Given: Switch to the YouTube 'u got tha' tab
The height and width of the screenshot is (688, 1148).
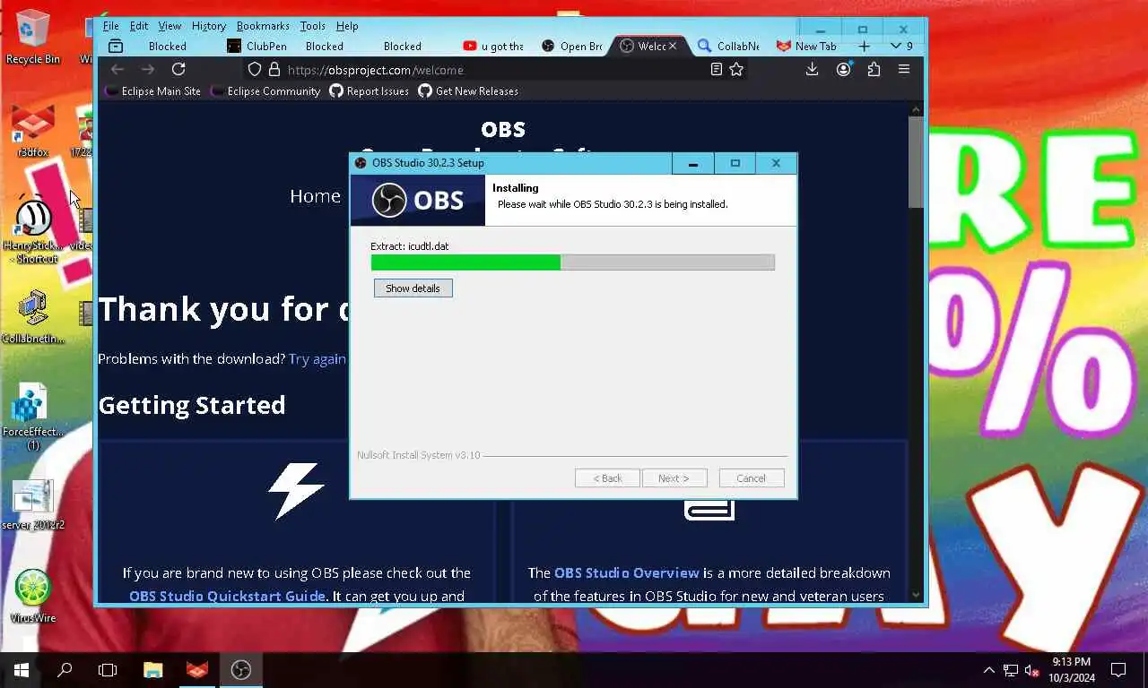Looking at the screenshot, I should pyautogui.click(x=494, y=46).
